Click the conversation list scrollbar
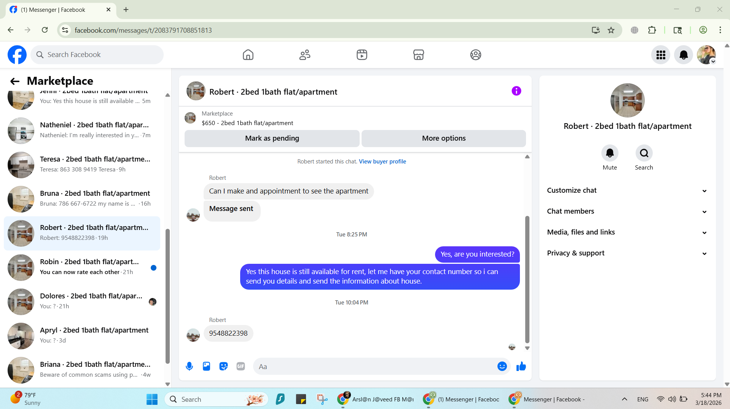This screenshot has width=730, height=409. pyautogui.click(x=167, y=296)
